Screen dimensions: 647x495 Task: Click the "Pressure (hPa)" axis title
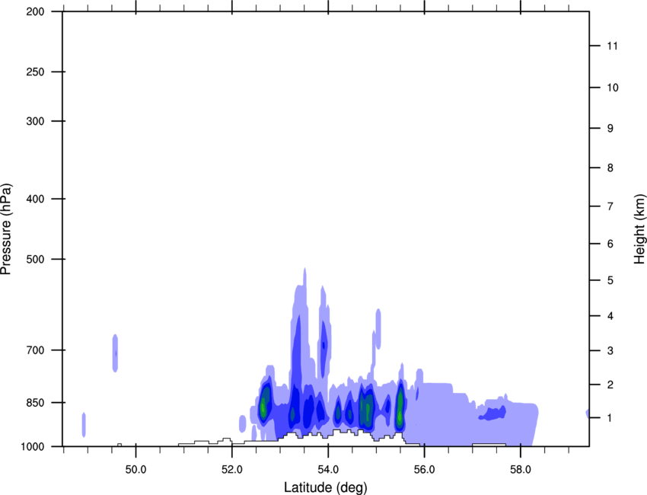[6, 229]
